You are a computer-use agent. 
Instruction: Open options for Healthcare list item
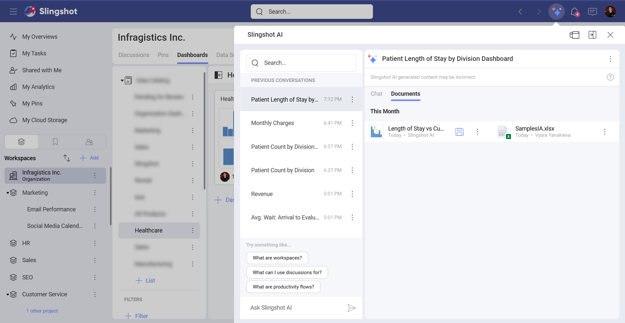193,231
